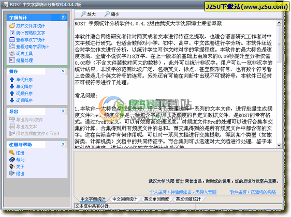Viewport: 291px width, 217px height.
Task: Click the 退出 exit icon
Action: [x=12, y=173]
